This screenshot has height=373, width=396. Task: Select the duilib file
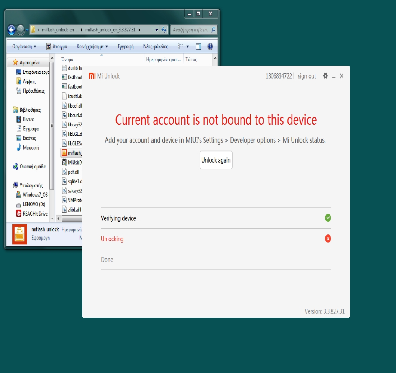(72, 68)
